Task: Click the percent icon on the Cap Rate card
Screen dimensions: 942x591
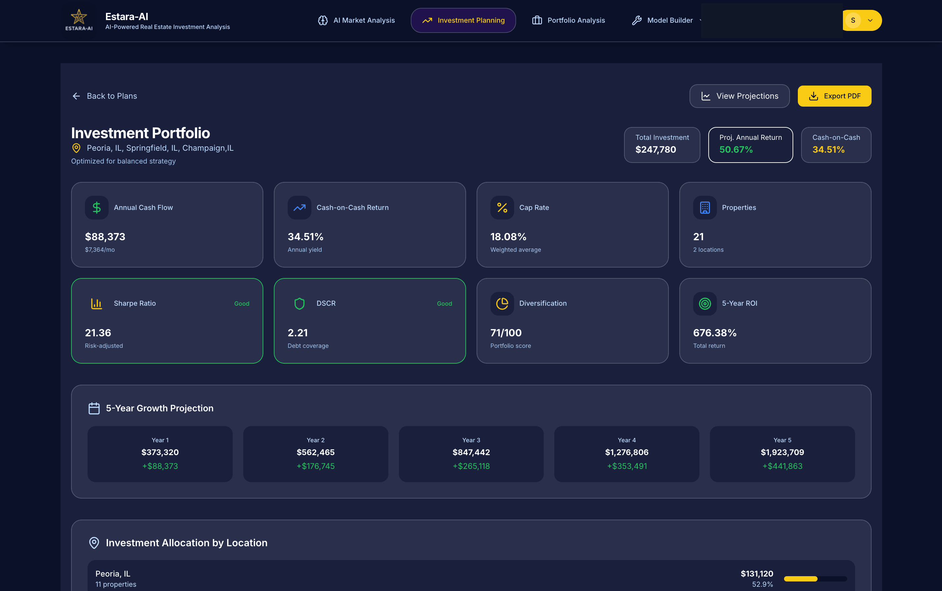Action: click(502, 208)
